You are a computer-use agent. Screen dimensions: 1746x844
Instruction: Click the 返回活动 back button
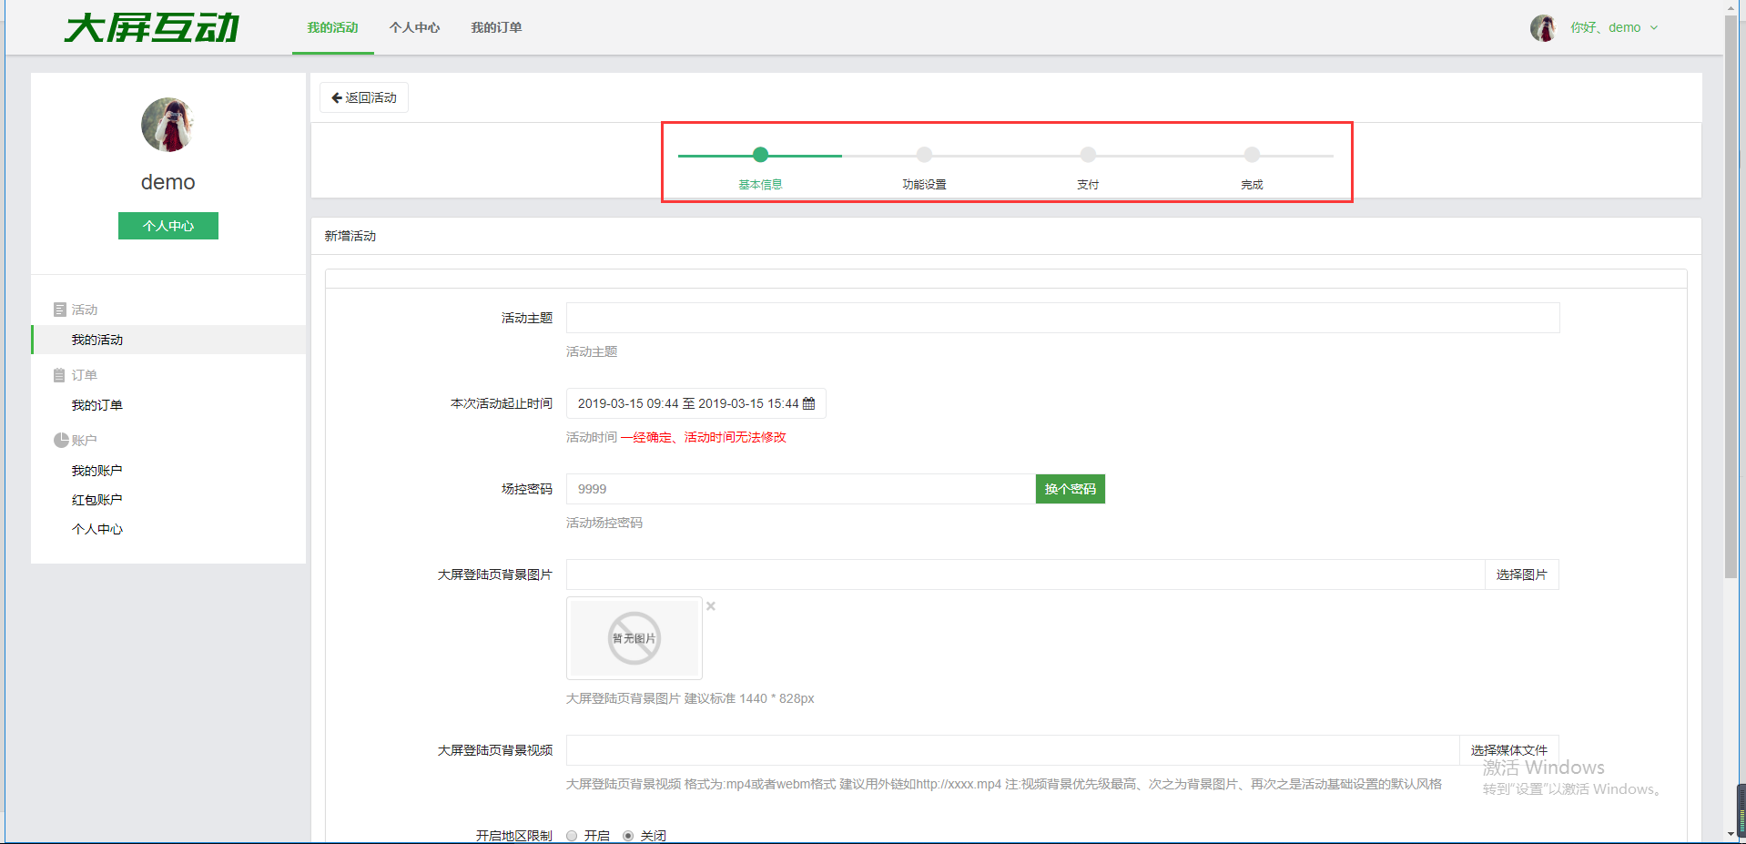(x=364, y=97)
